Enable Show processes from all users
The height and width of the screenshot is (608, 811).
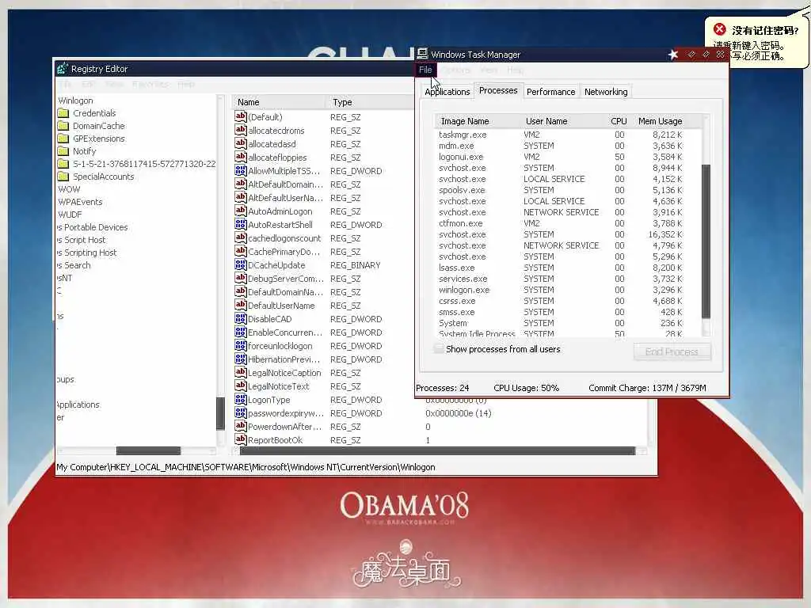(439, 349)
